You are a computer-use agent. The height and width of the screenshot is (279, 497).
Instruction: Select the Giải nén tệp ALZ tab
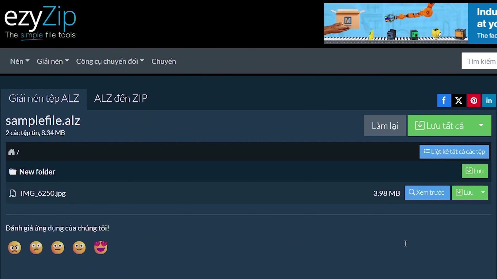(x=44, y=98)
